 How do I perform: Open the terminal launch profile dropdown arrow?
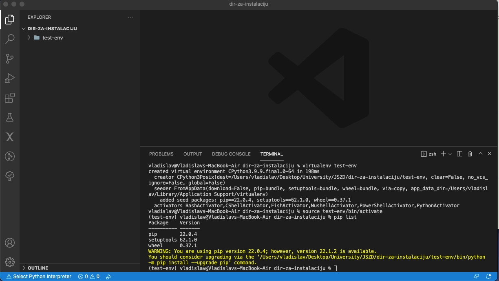(x=450, y=154)
